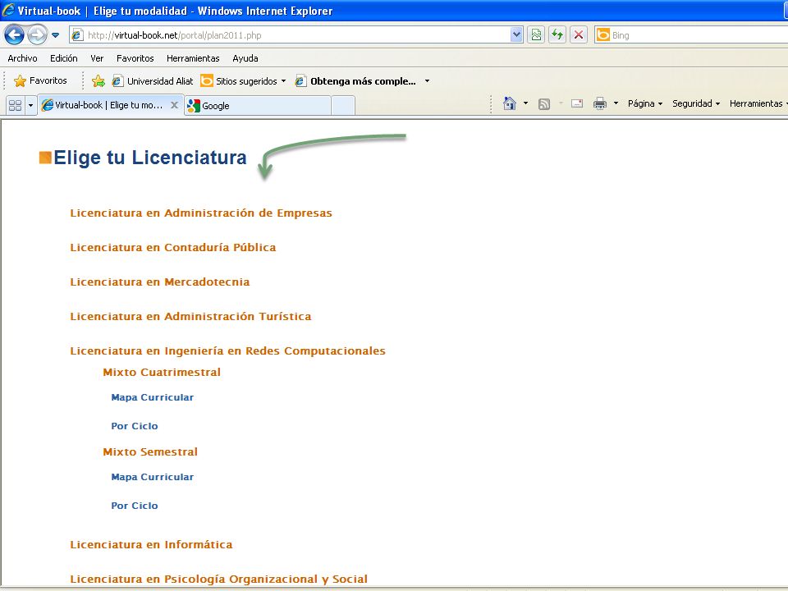This screenshot has height=591, width=788.
Task: Open the Favoritos star button
Action: coord(40,80)
